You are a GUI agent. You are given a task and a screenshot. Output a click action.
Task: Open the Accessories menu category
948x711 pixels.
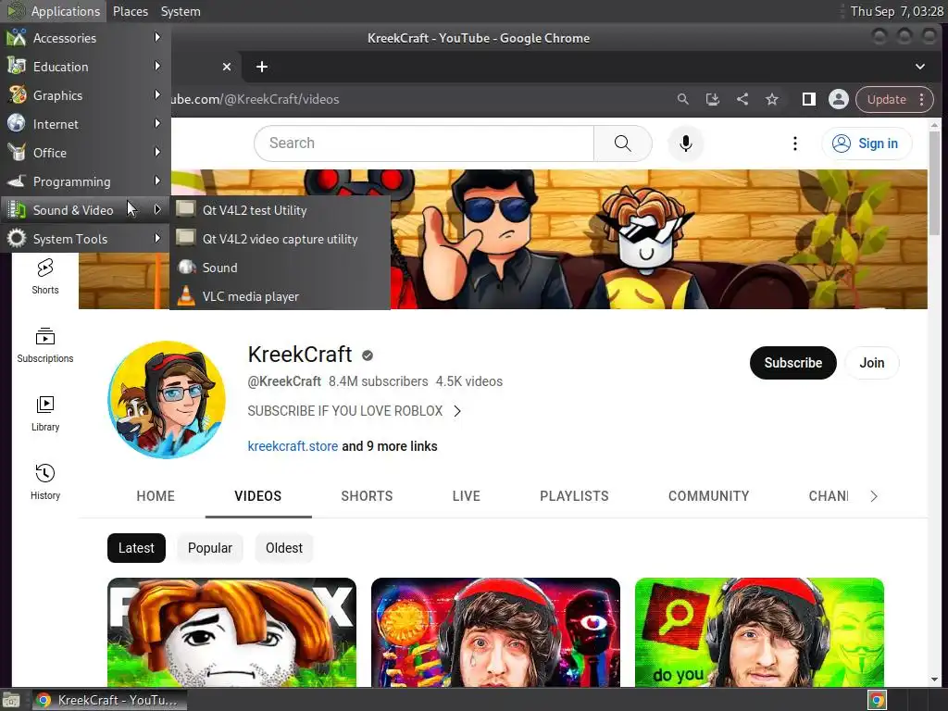click(85, 38)
